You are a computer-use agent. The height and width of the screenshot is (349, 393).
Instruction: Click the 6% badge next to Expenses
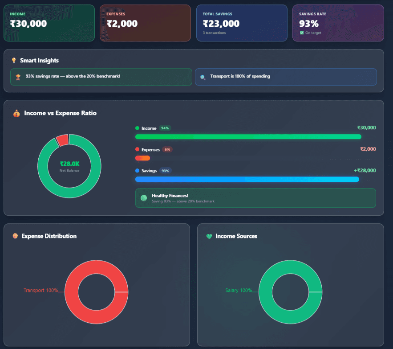[167, 149]
